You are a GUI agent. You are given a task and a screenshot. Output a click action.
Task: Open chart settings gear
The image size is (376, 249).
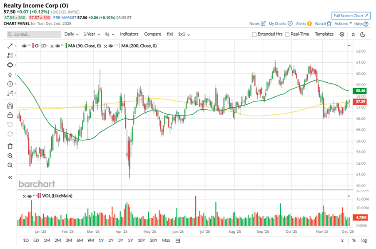click(x=342, y=34)
